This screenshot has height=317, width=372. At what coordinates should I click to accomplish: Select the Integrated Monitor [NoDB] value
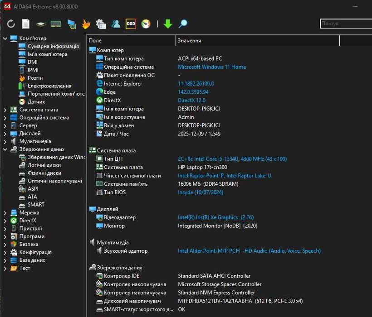218,226
